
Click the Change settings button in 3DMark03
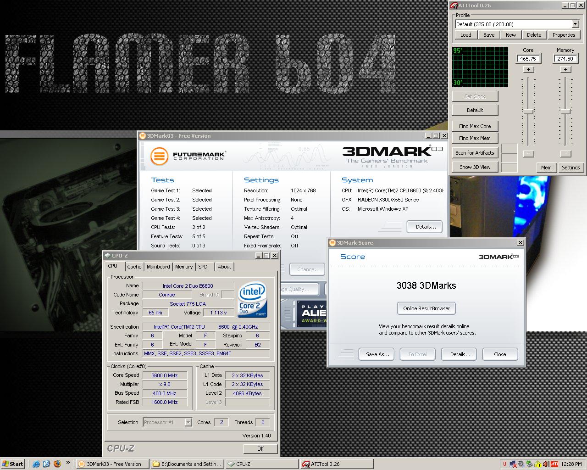(308, 269)
